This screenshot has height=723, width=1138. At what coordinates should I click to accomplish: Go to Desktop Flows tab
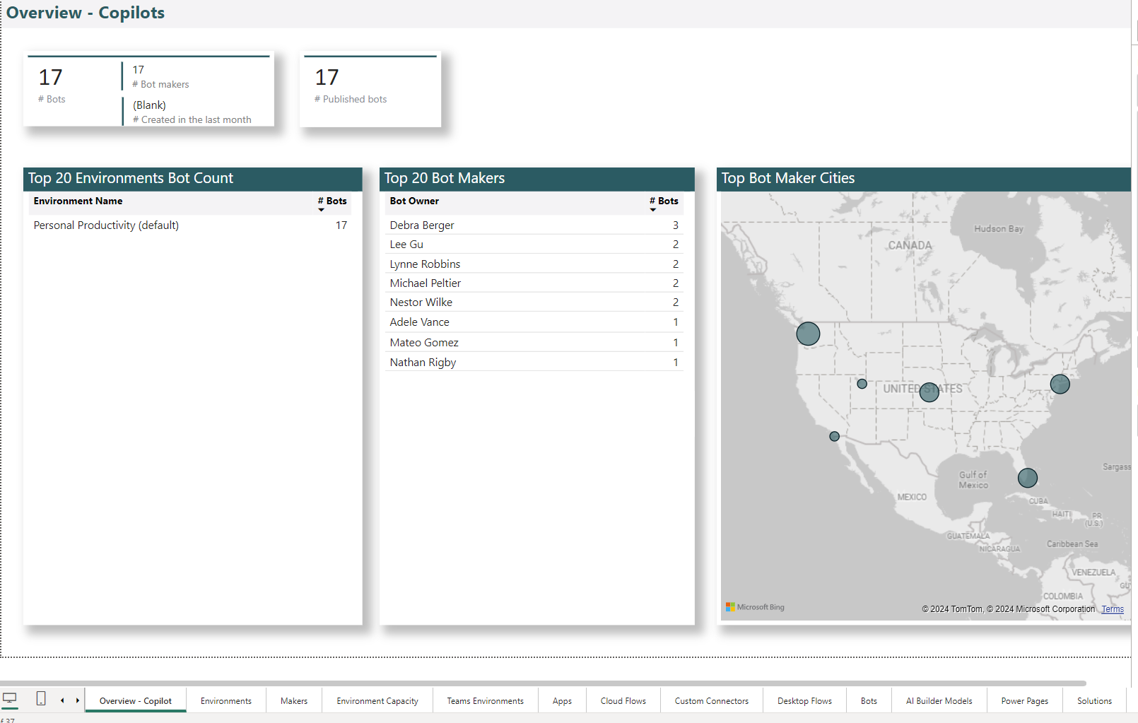point(805,701)
